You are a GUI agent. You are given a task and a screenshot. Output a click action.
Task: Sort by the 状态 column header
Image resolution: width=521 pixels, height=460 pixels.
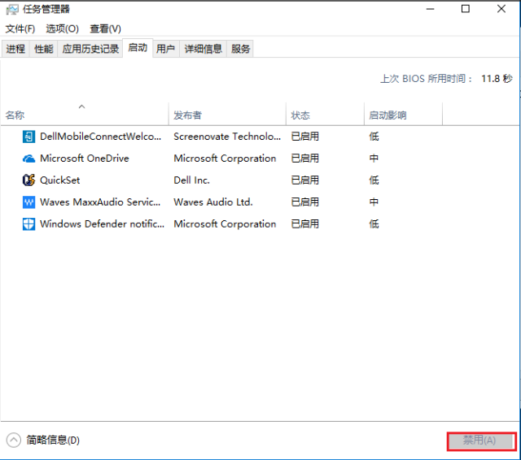[x=325, y=115]
